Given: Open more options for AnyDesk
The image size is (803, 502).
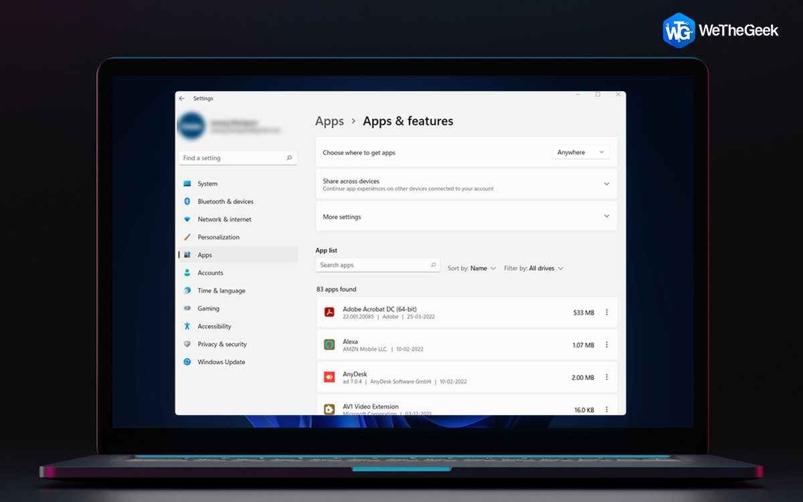Looking at the screenshot, I should tap(607, 378).
